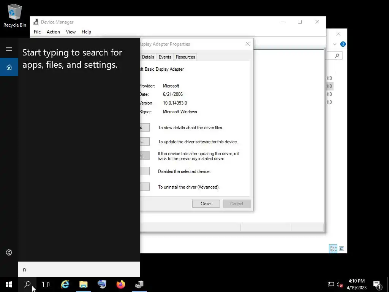Screen dimensions: 389x292
Task: Launch Internet Explorer from the taskbar
Action: click(x=65, y=284)
